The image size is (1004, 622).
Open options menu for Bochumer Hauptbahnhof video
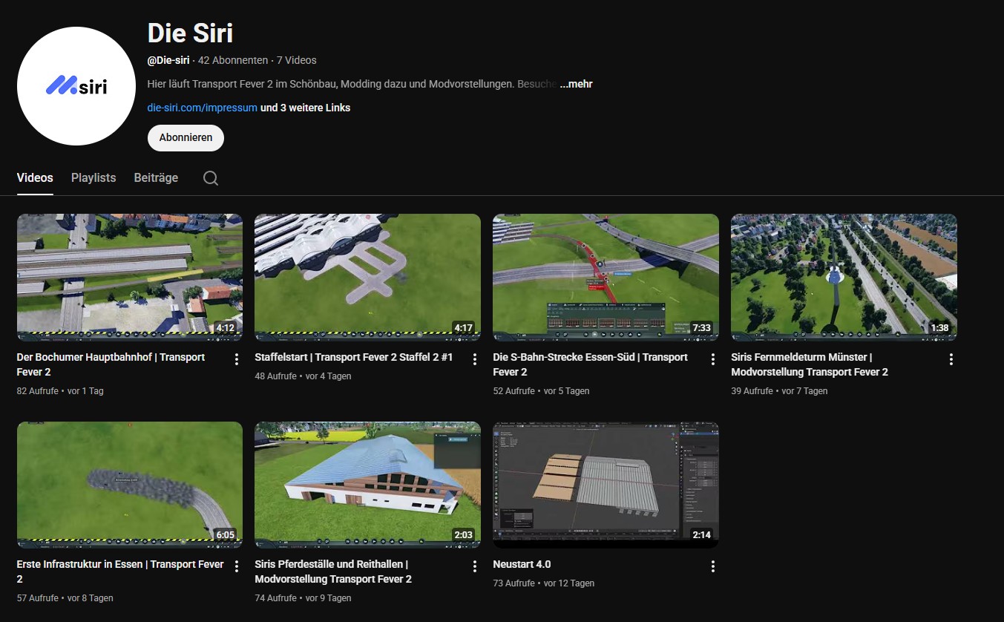[x=237, y=359]
